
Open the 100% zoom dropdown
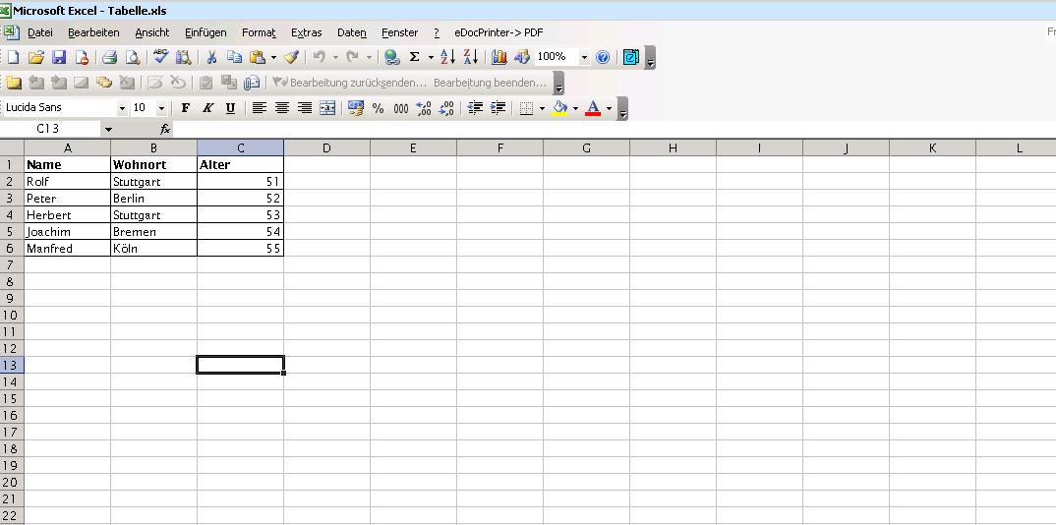[x=584, y=58]
